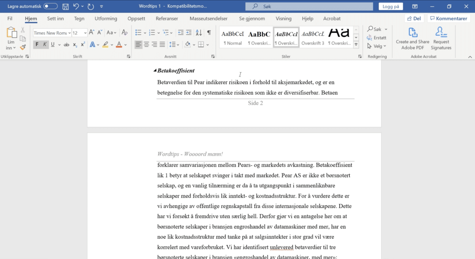The height and width of the screenshot is (259, 475).
Task: Click the Format Painter brush icon
Action: pos(23,47)
